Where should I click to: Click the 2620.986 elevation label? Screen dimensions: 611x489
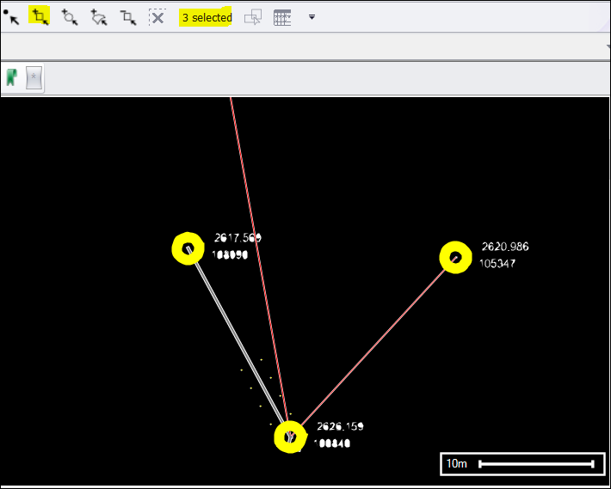tap(505, 247)
